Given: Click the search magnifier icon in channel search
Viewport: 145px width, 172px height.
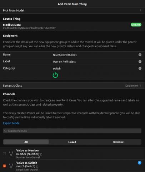Looking at the screenshot, I should click(x=5, y=131).
